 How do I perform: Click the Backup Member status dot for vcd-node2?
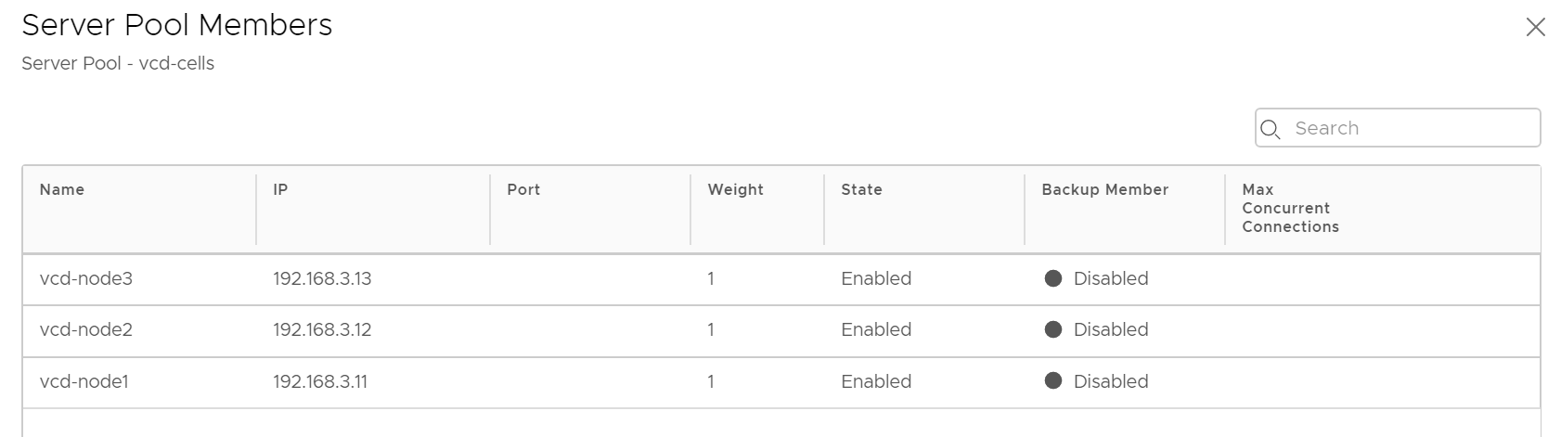tap(1052, 329)
